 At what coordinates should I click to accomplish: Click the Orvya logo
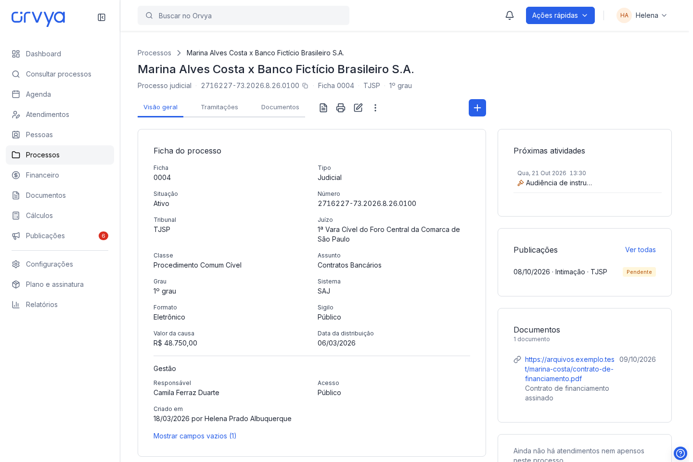pos(38,18)
